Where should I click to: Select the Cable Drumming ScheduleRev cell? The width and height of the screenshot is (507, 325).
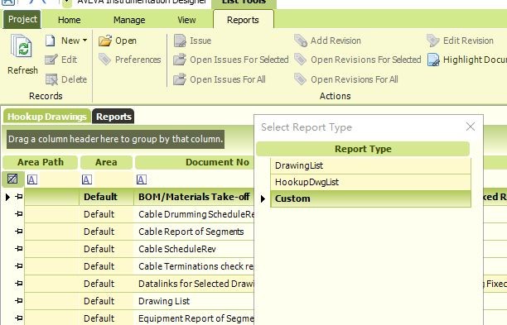194,214
